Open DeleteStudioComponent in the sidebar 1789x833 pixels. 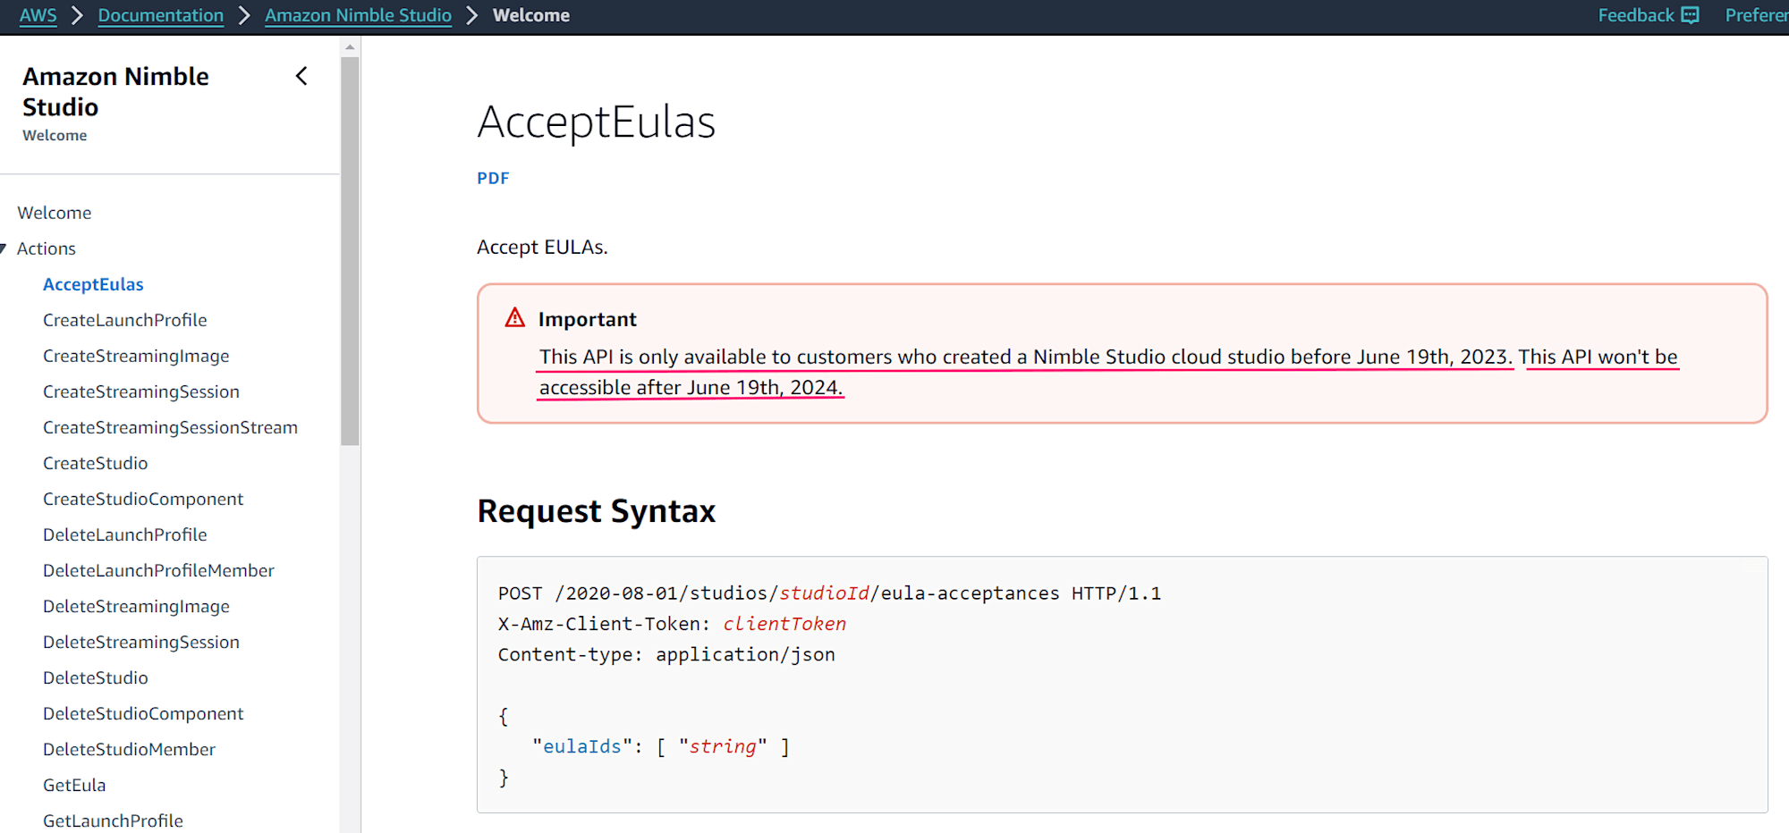point(143,713)
